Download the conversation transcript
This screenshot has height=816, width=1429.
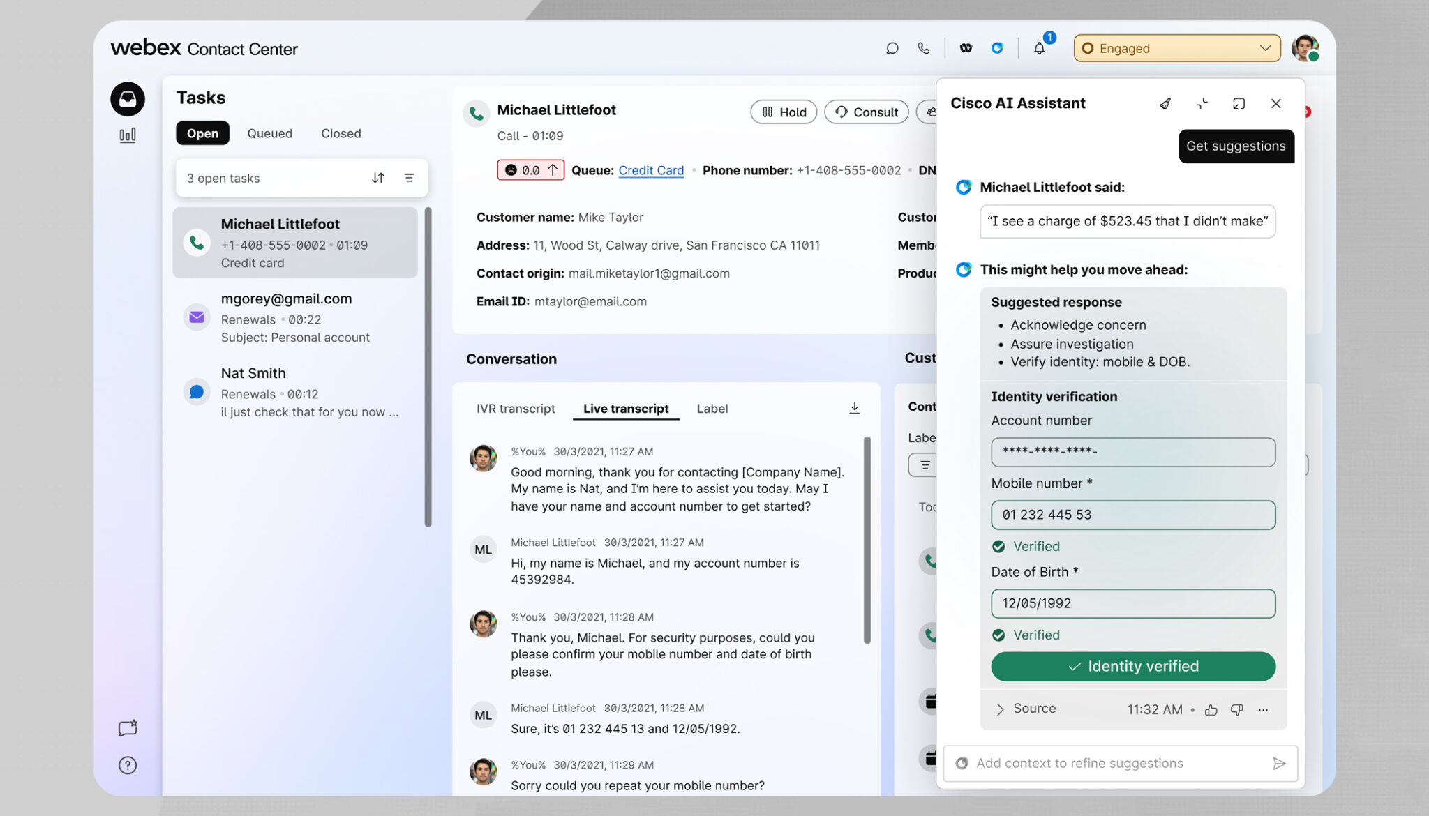coord(854,408)
